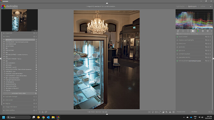
Task: Open the views dropdown next to other
Action: (211, 6)
